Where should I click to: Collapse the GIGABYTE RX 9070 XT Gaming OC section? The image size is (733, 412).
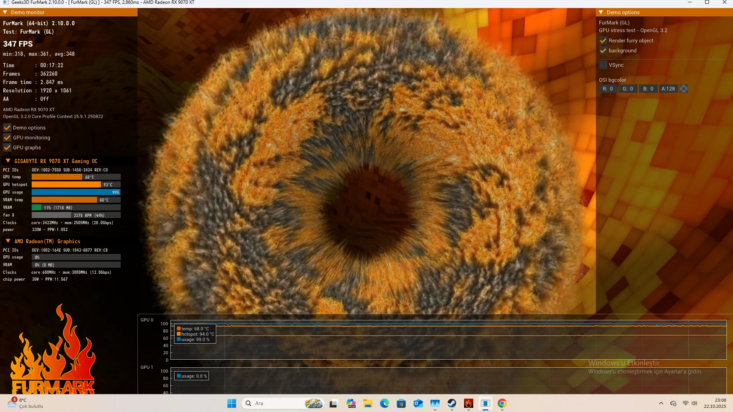[x=8, y=161]
